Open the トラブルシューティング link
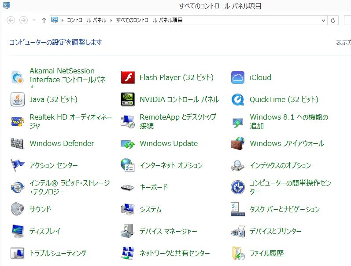Image resolution: width=351 pixels, height=266 pixels. (58, 253)
